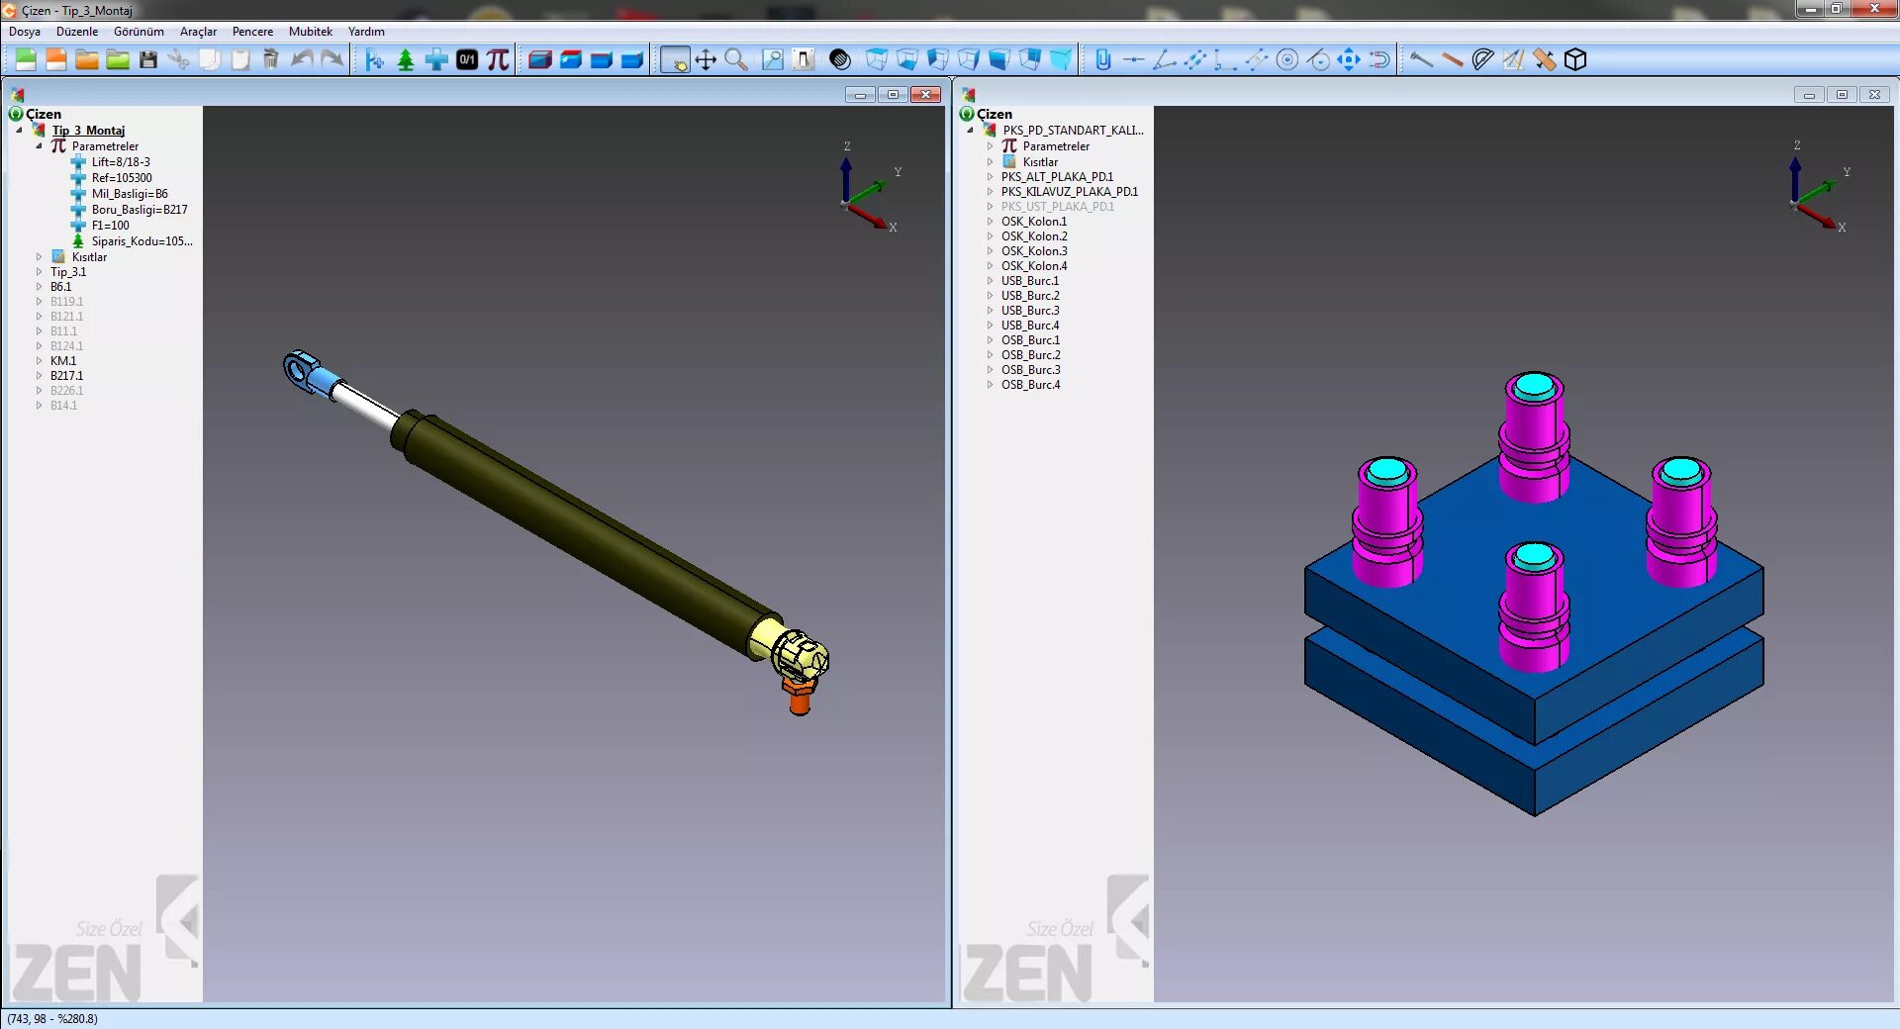Image resolution: width=1900 pixels, height=1029 pixels.
Task: Select PKS_KILAVUZ_PLAKA_PD.1 in right tree
Action: pyautogui.click(x=1070, y=192)
